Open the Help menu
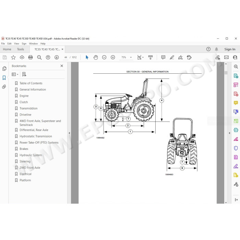240x240 pixels. point(43,44)
